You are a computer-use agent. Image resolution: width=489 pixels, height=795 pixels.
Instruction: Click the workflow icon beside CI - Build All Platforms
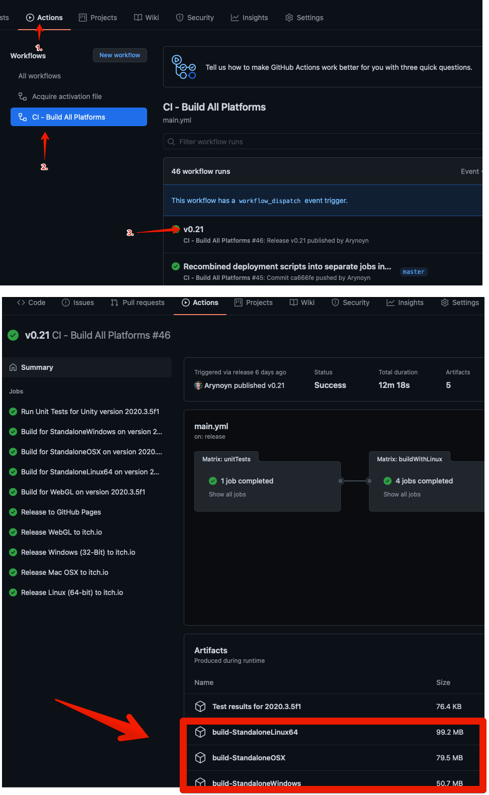click(23, 117)
